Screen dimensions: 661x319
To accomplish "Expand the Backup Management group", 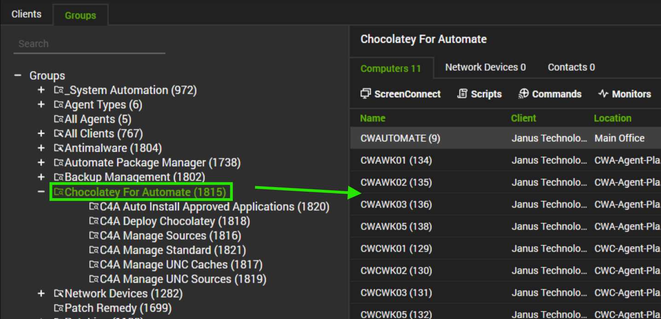I will [41, 177].
